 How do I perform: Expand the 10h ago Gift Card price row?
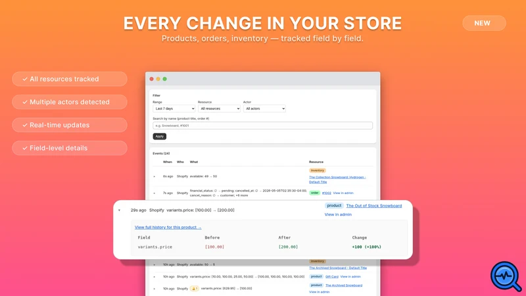click(155, 277)
